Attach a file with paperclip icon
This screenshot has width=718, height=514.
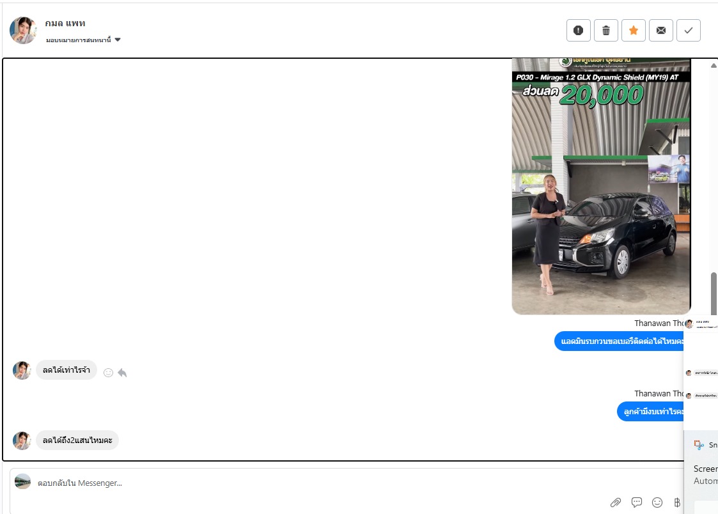616,502
